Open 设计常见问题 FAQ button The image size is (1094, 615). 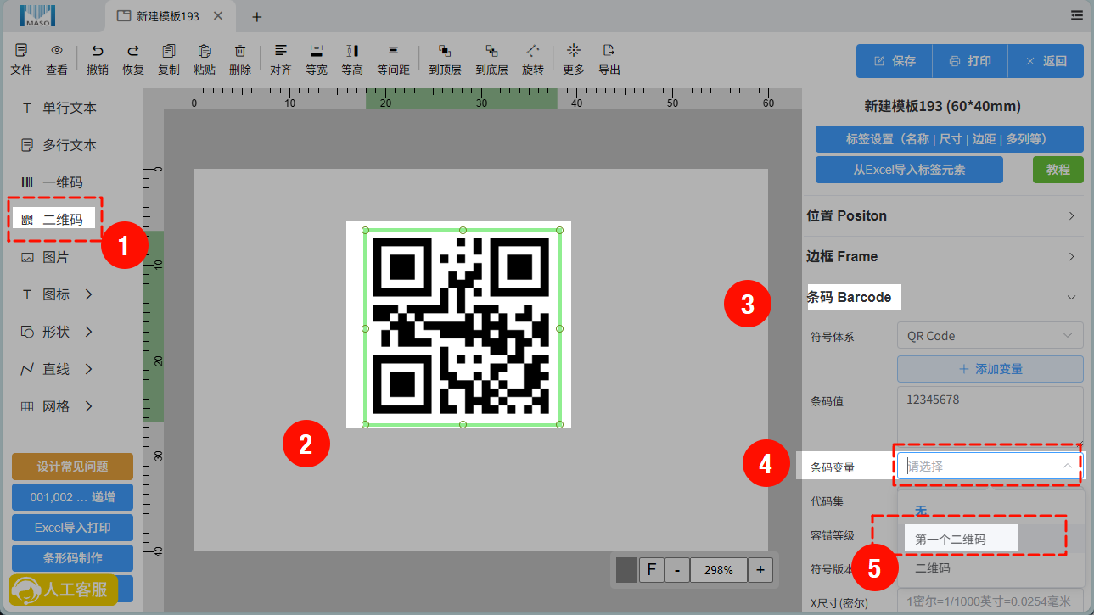click(x=72, y=467)
